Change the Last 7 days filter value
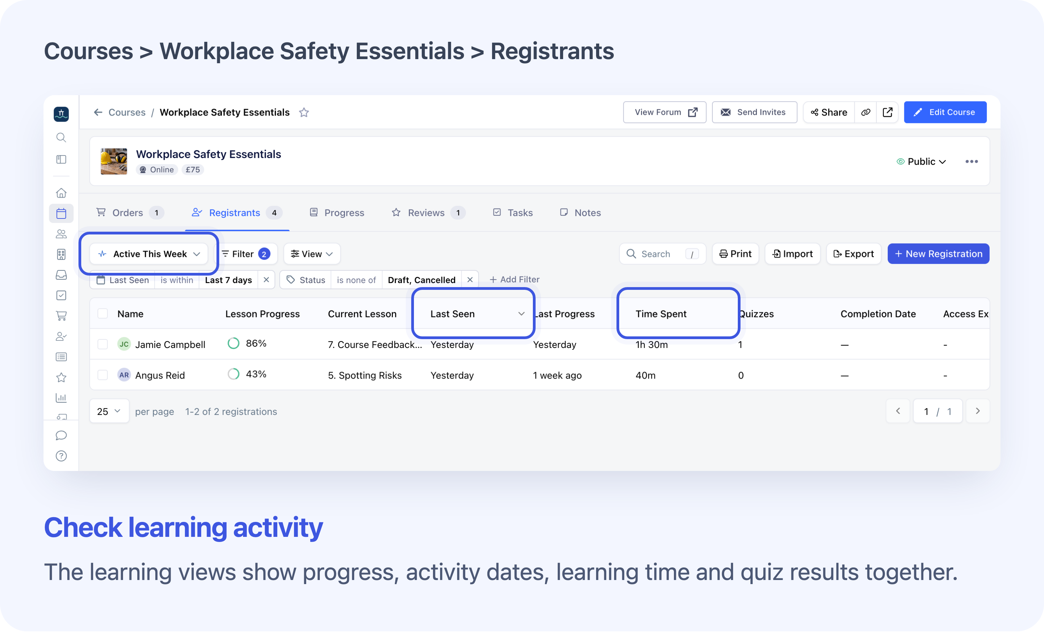Viewport: 1044px width, 632px height. pyautogui.click(x=228, y=280)
